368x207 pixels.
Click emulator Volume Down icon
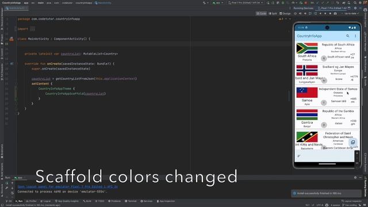pos(305,14)
